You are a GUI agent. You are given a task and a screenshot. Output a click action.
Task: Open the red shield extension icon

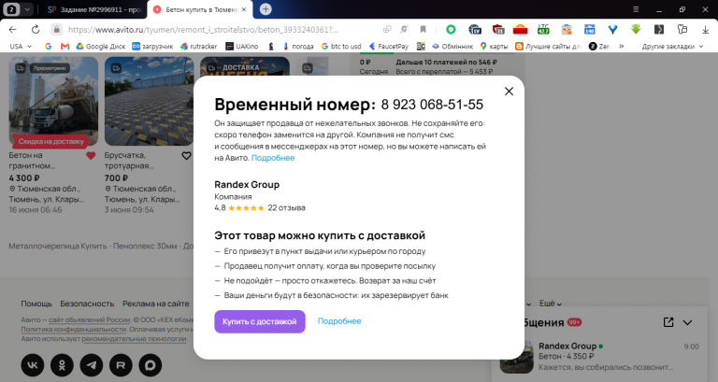498,30
